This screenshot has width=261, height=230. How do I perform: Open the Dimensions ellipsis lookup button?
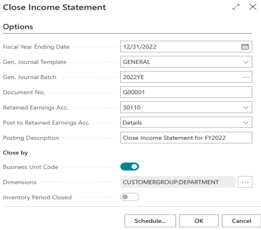[245, 182]
